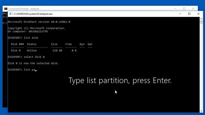Click the 'list pa' prompt input line

point(22,70)
